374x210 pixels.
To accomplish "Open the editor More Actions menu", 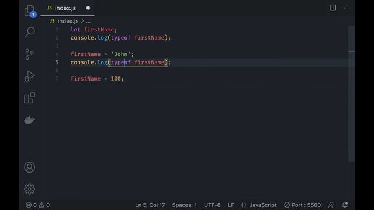I will click(x=344, y=8).
